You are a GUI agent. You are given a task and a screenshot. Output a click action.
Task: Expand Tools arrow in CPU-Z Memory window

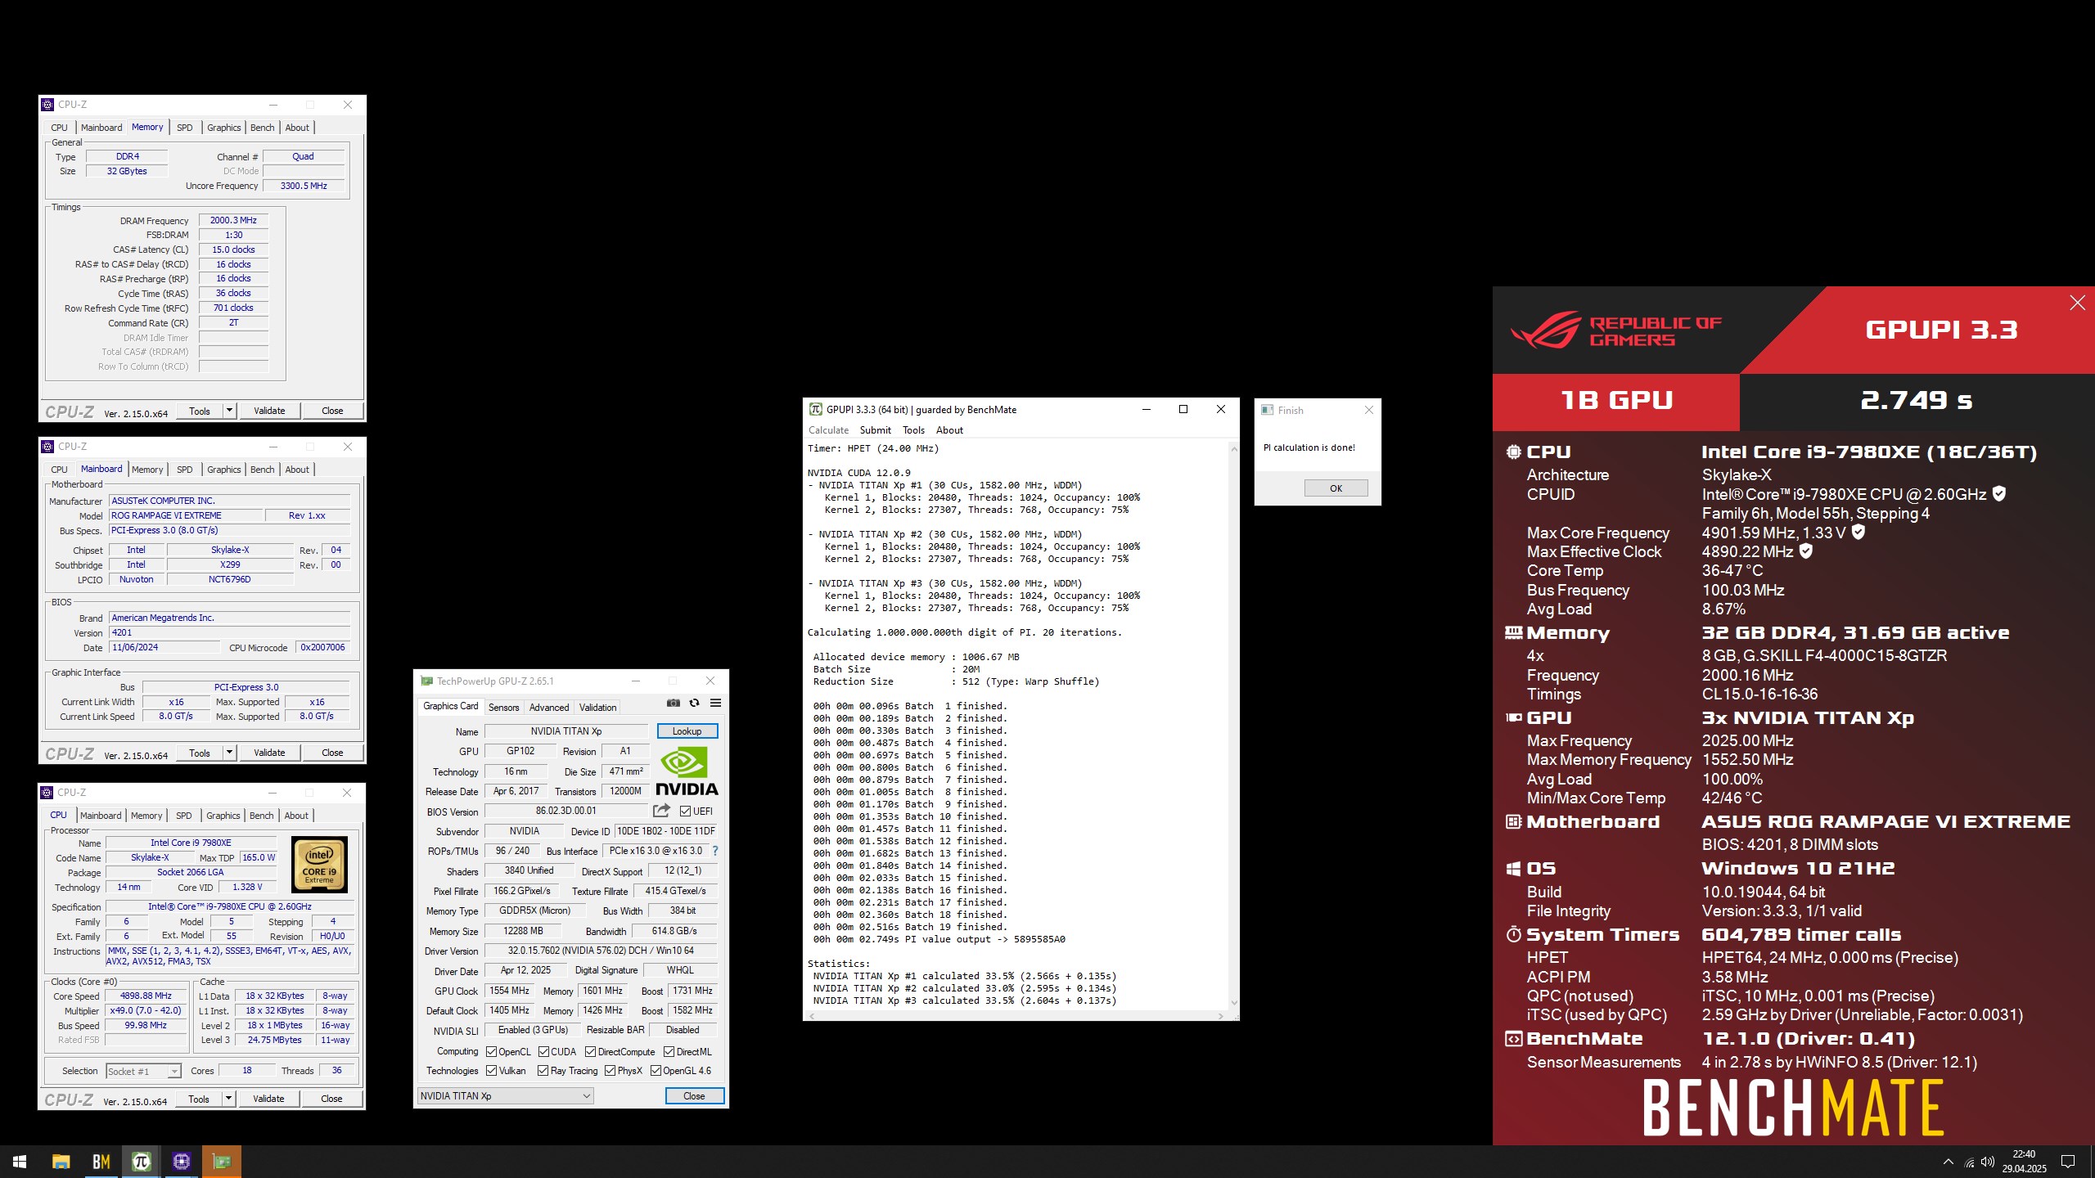click(230, 411)
